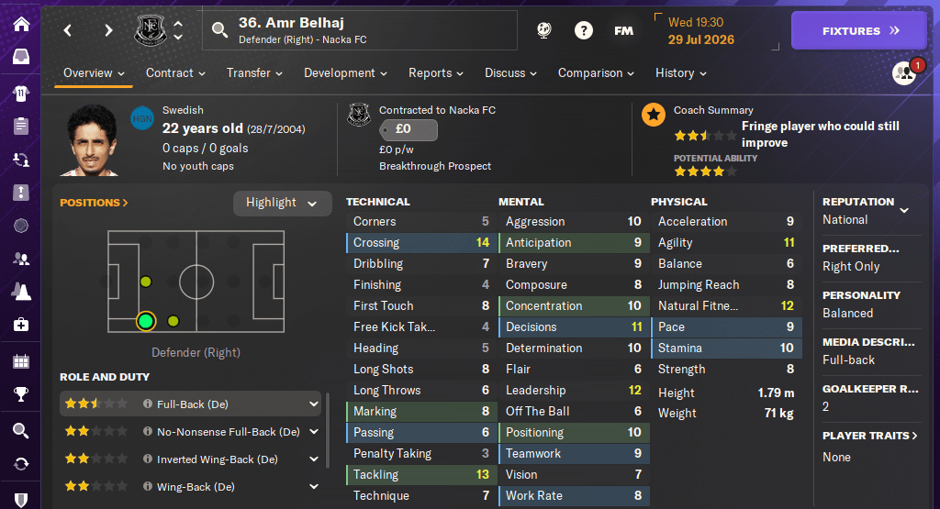Open the Inbox tray icon
The height and width of the screenshot is (509, 940).
[20, 57]
